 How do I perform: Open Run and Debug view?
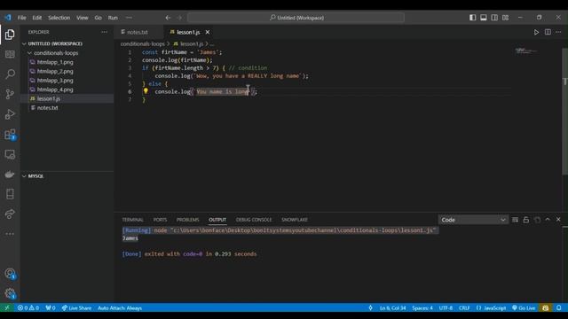coord(10,114)
